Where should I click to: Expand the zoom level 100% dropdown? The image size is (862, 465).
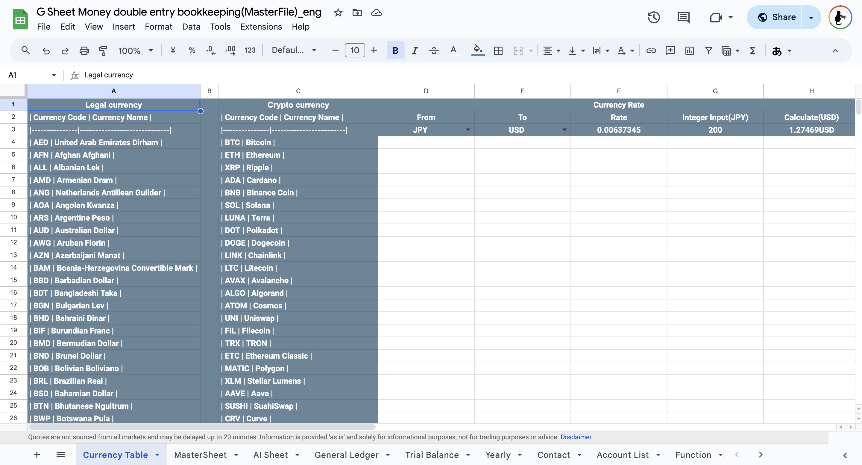[151, 51]
